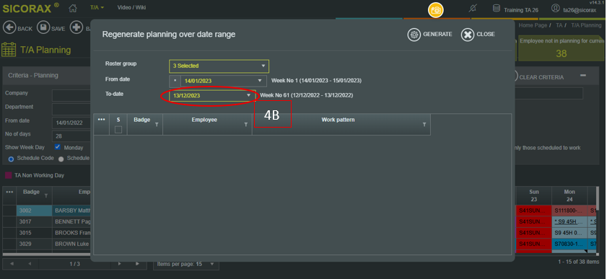Open the user profile icon
The width and height of the screenshot is (607, 279).
coord(556,8)
